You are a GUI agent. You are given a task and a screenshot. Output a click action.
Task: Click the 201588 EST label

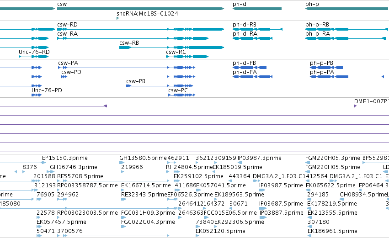click(44, 176)
